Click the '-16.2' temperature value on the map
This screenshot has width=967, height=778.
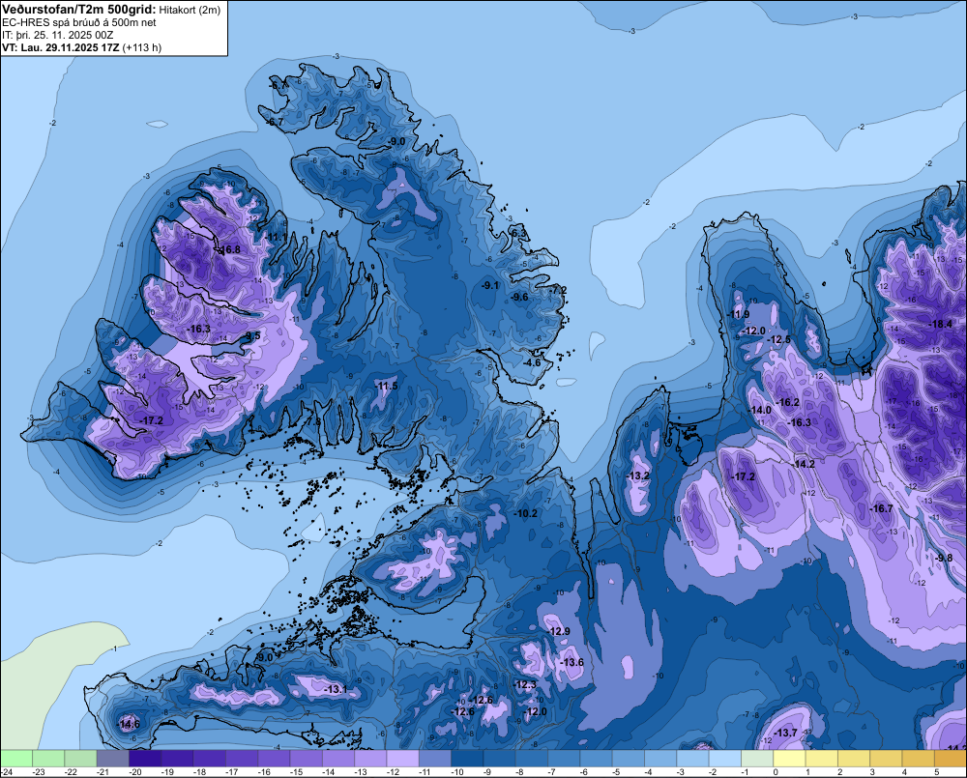pyautogui.click(x=787, y=402)
